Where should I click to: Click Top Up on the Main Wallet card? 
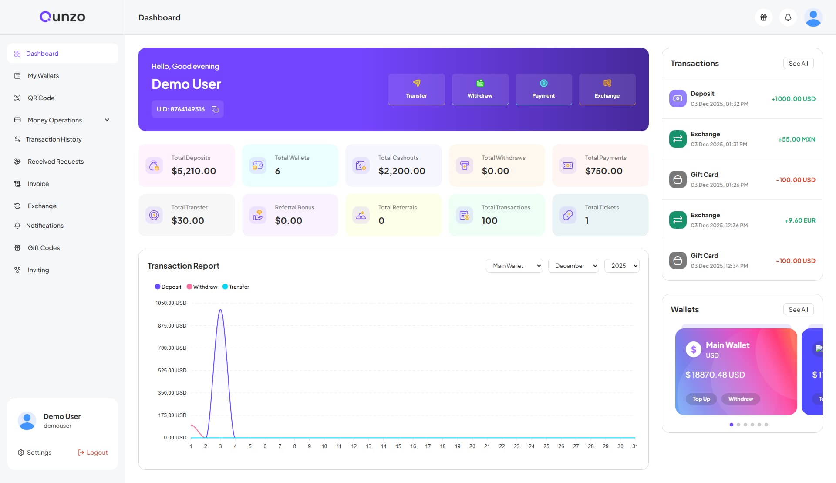(x=701, y=399)
